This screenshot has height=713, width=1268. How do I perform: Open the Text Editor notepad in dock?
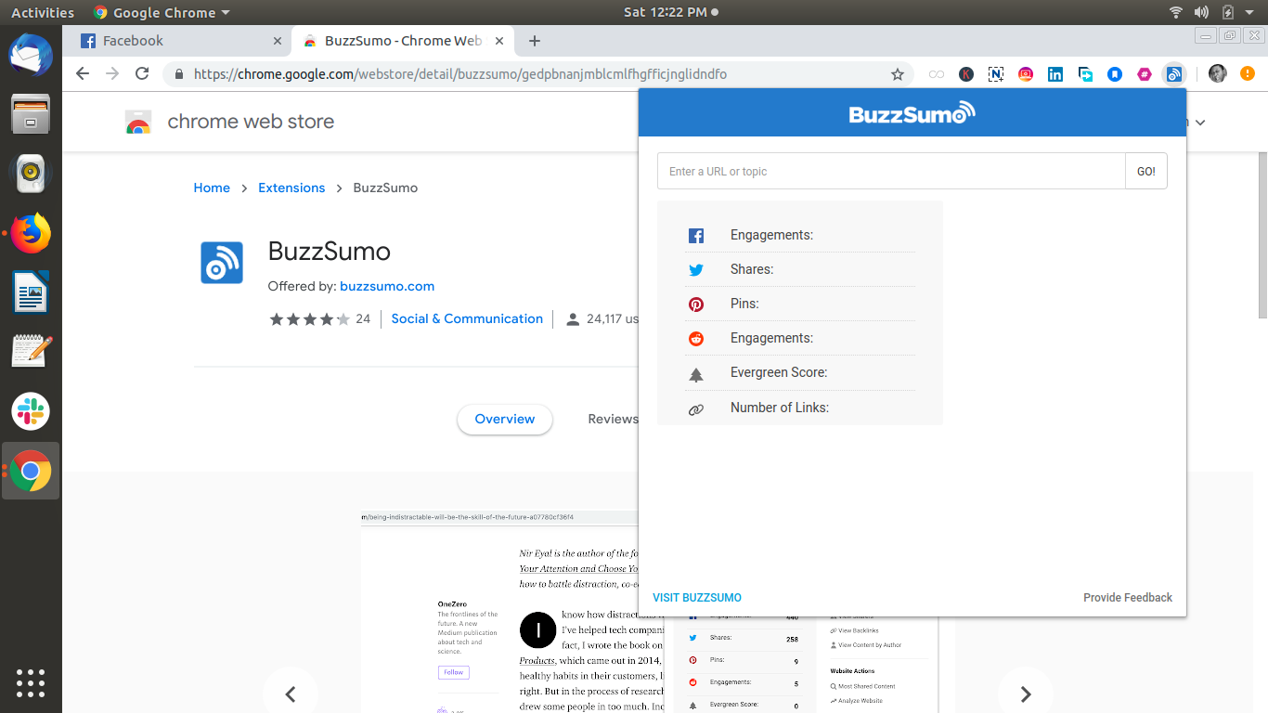[31, 352]
